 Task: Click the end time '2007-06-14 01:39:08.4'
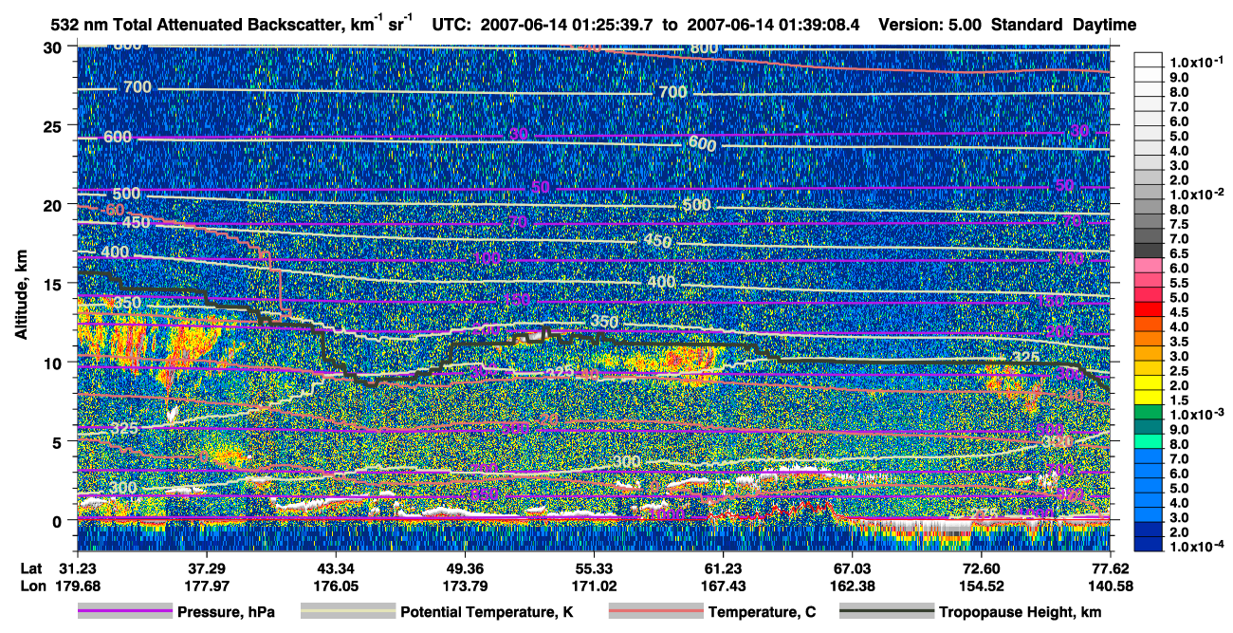point(773,24)
